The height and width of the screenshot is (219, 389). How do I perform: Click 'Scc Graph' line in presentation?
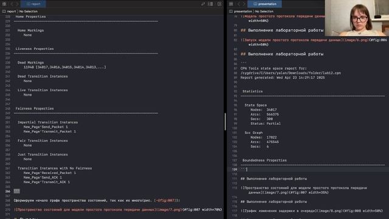click(253, 133)
